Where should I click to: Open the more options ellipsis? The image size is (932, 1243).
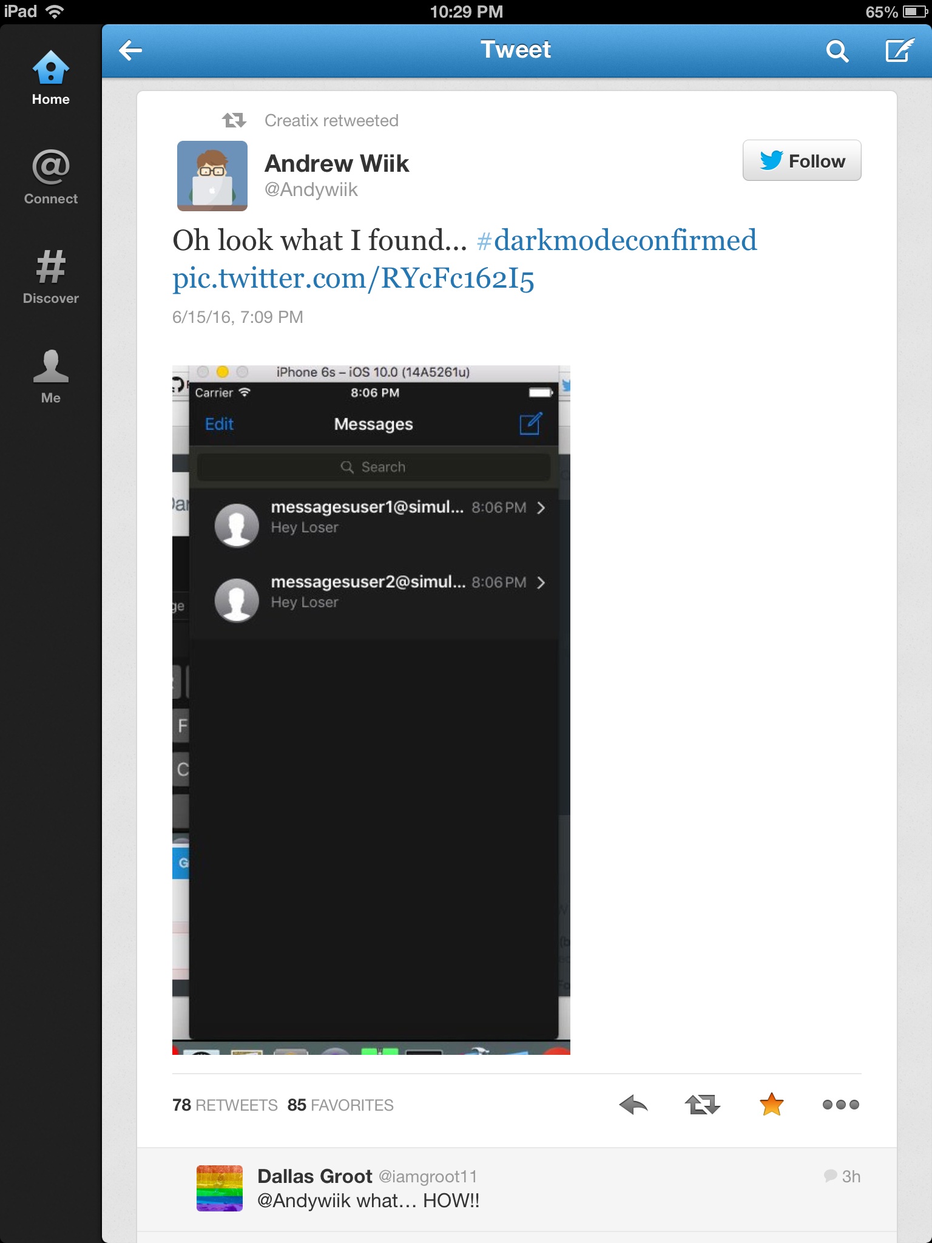click(841, 1105)
